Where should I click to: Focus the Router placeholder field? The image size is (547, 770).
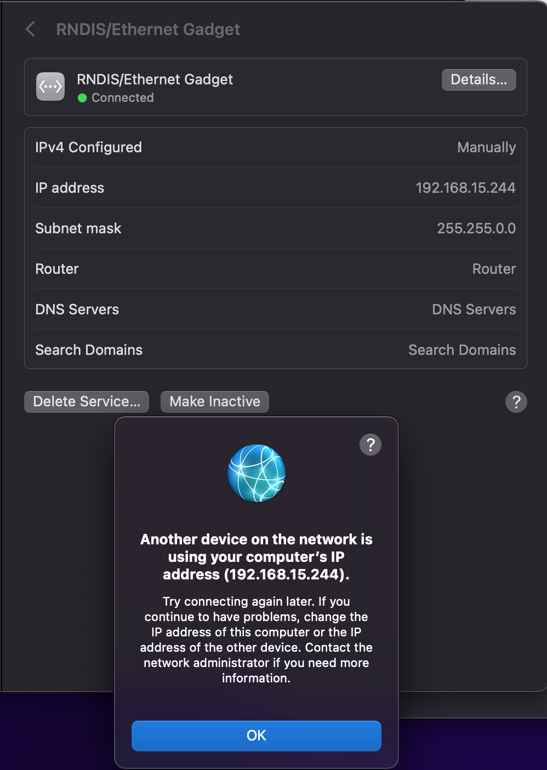click(x=493, y=269)
